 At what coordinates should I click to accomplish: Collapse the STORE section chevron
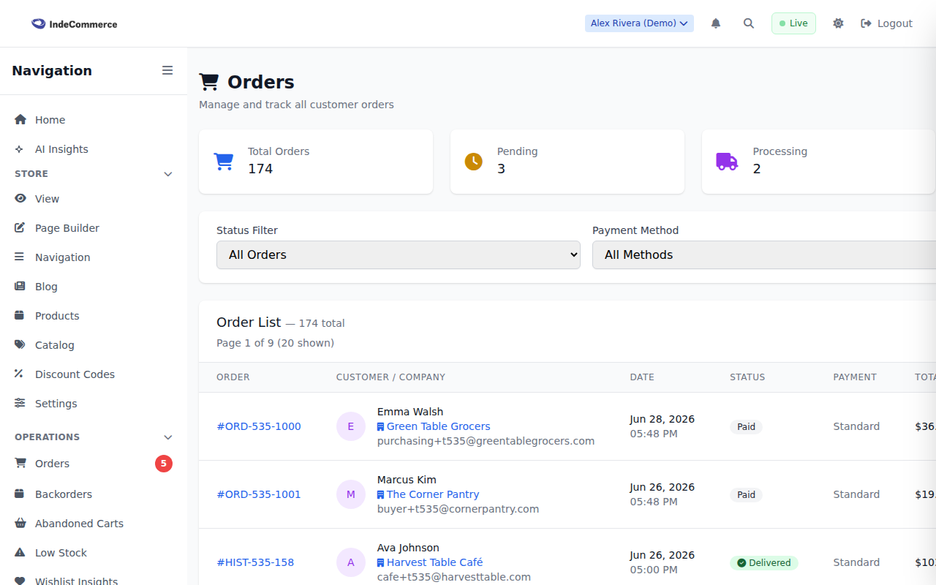(x=168, y=174)
